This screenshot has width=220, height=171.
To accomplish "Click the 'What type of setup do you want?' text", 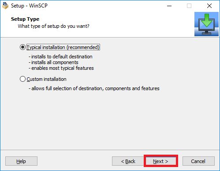I will click(x=53, y=26).
